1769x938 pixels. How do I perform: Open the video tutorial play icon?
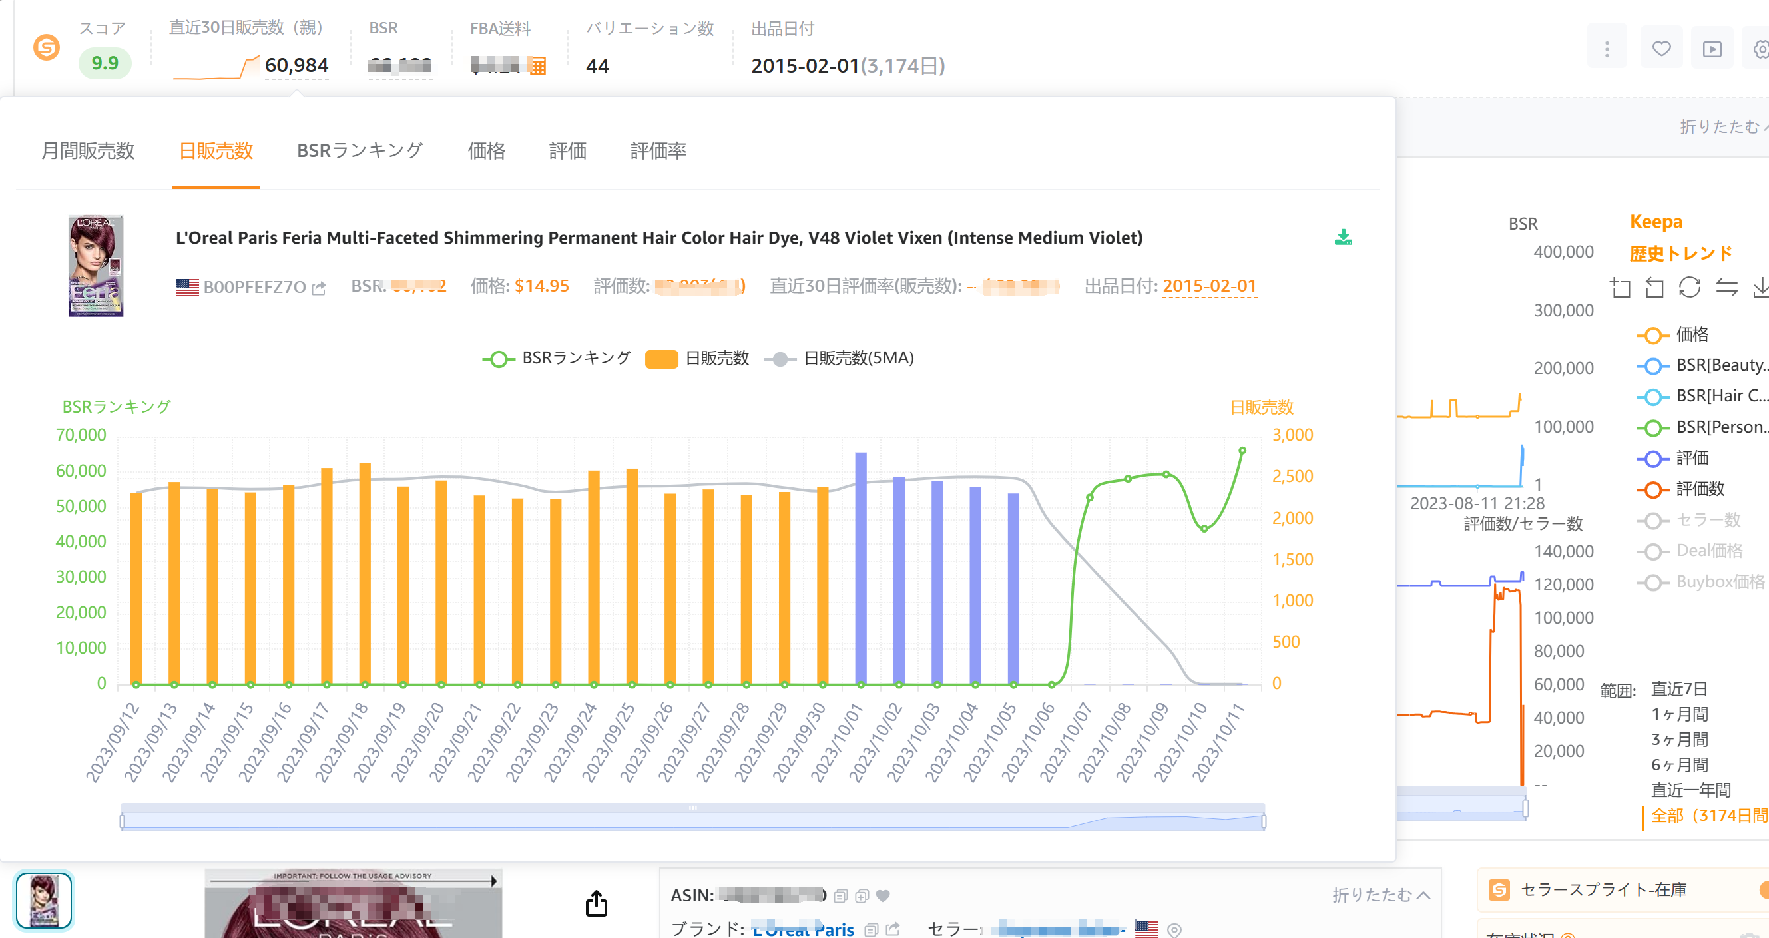[x=1712, y=49]
